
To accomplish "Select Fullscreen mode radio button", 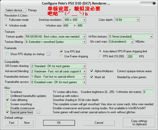I will [6, 20].
